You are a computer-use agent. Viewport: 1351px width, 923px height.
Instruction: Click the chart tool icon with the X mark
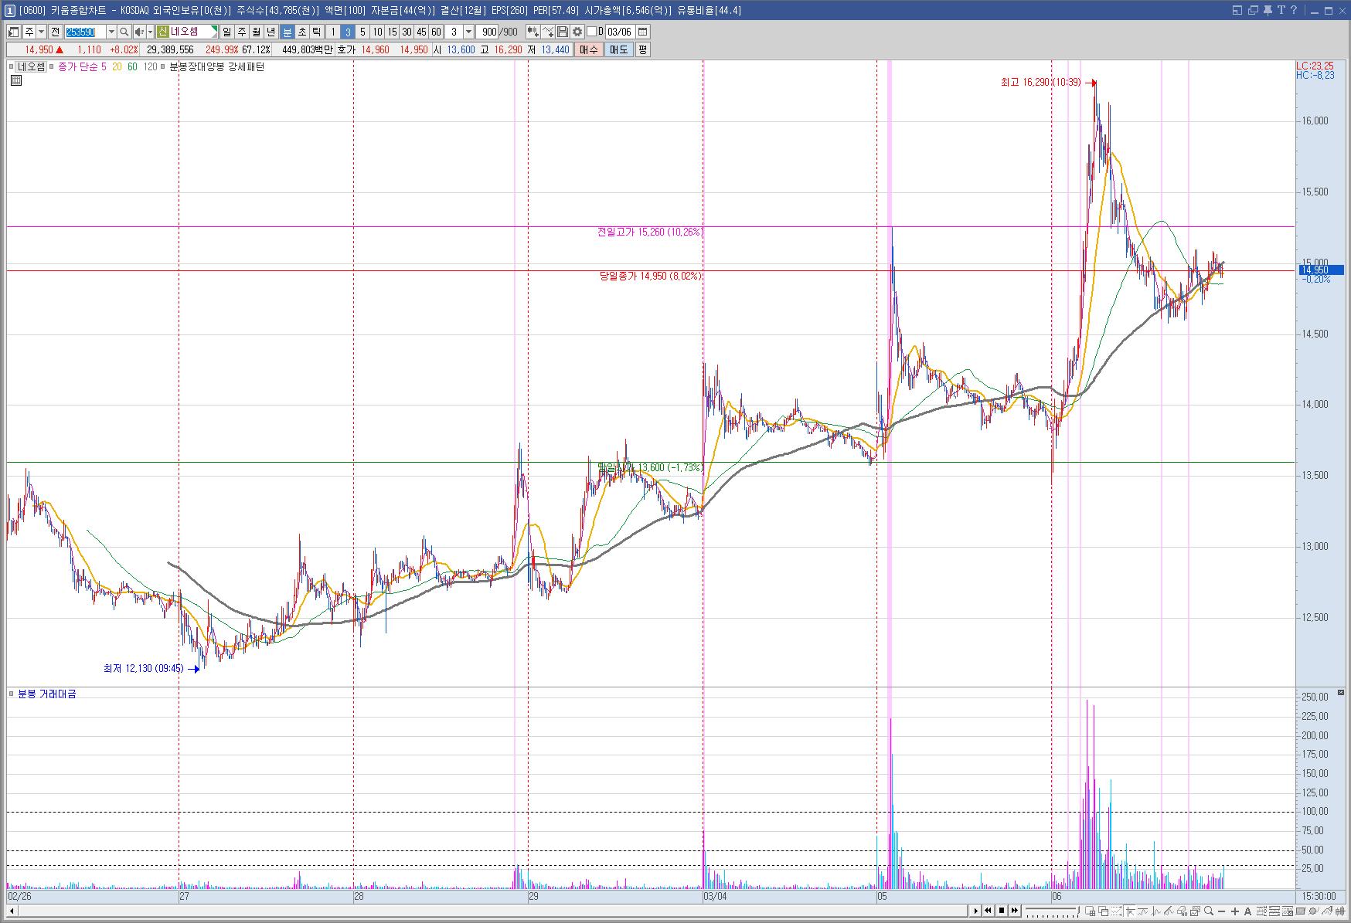[x=548, y=32]
